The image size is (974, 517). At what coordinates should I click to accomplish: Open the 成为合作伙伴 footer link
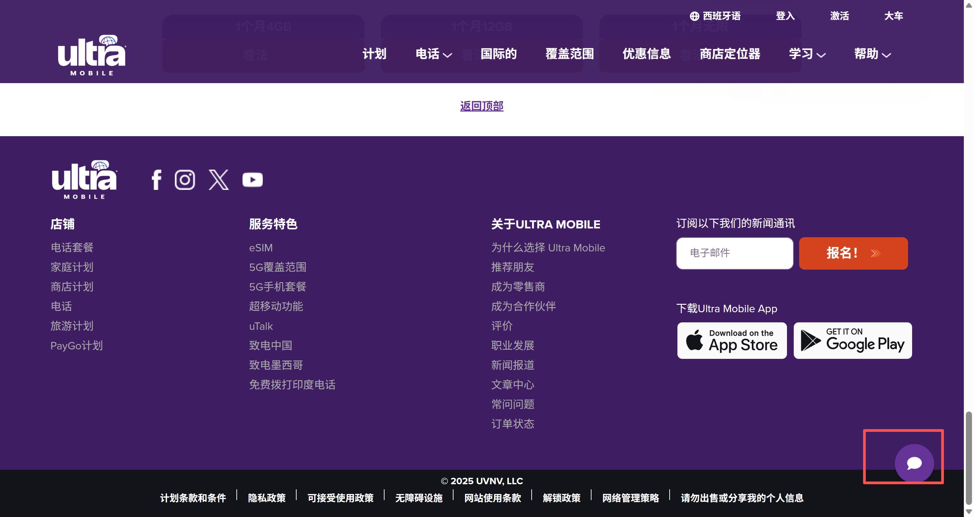524,306
